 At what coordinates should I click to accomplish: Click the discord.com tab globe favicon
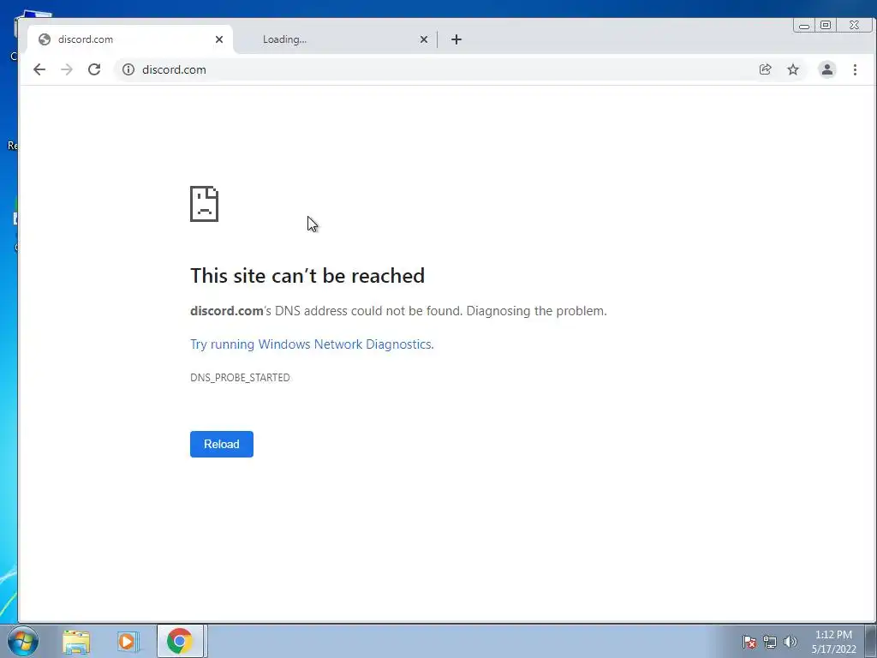(x=45, y=39)
